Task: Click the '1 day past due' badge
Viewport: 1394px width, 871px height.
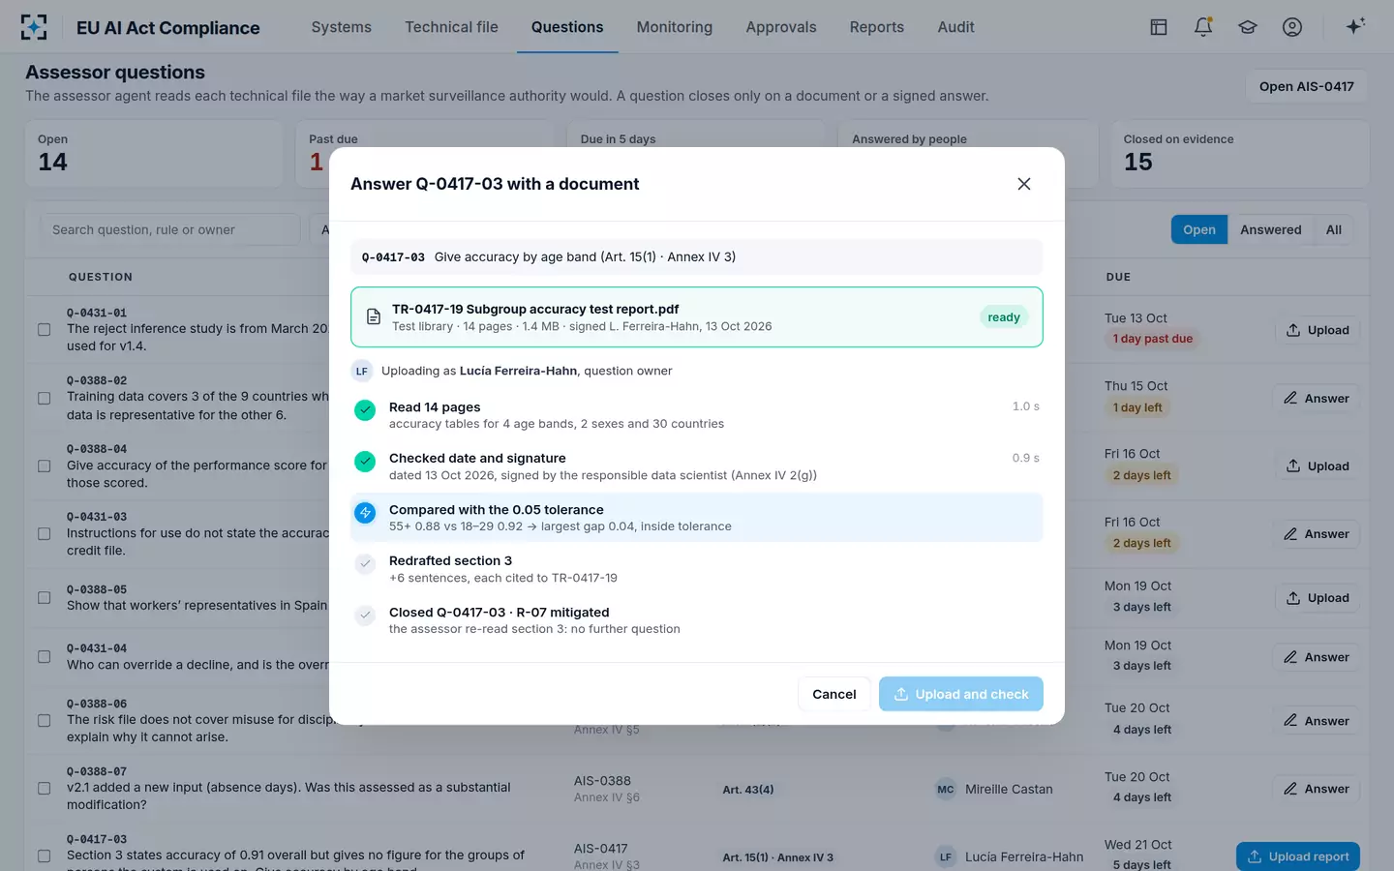Action: pyautogui.click(x=1153, y=339)
